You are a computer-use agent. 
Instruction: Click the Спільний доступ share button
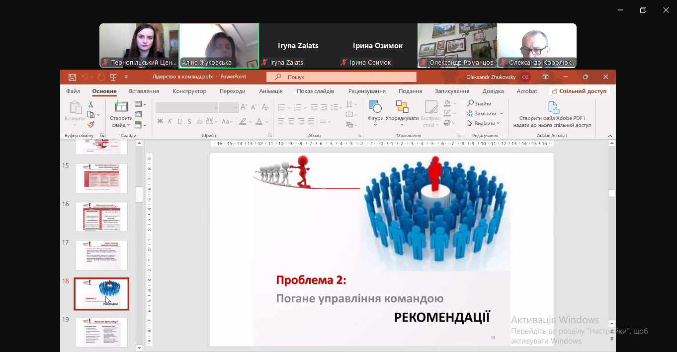tap(580, 91)
